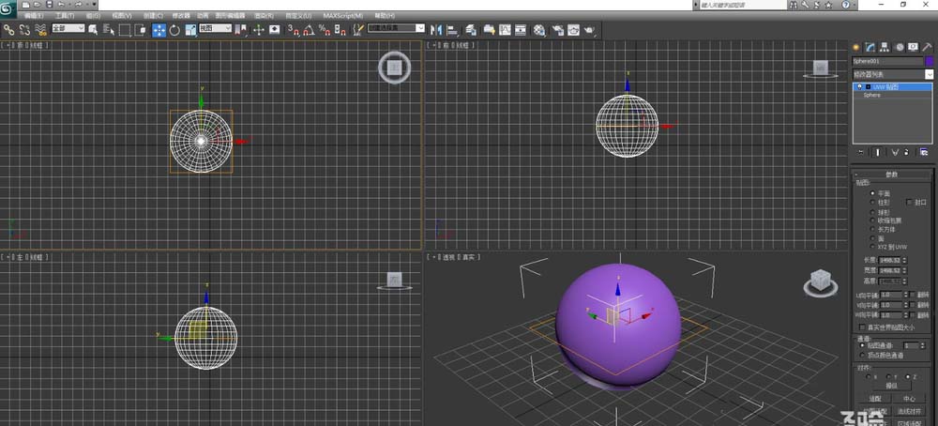The width and height of the screenshot is (938, 426).
Task: Open the 创建(C) menu
Action: (x=153, y=16)
